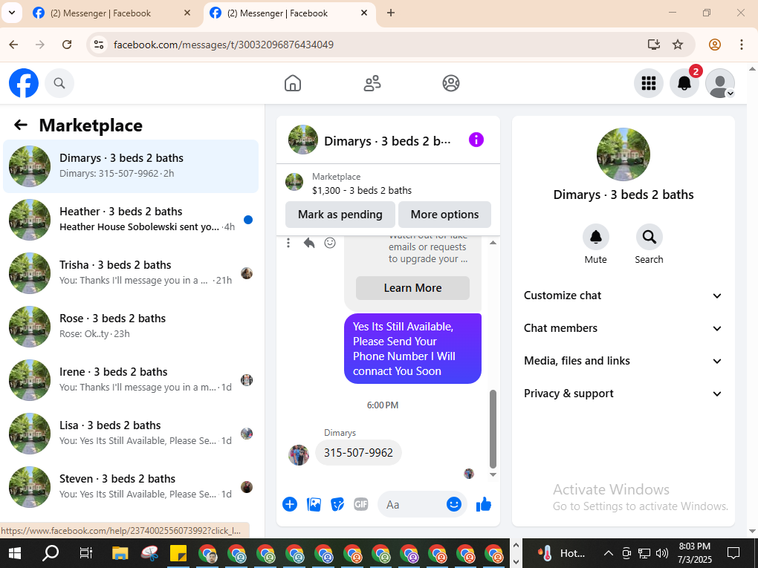Click the chat scroll up arrow
The width and height of the screenshot is (758, 568).
493,243
